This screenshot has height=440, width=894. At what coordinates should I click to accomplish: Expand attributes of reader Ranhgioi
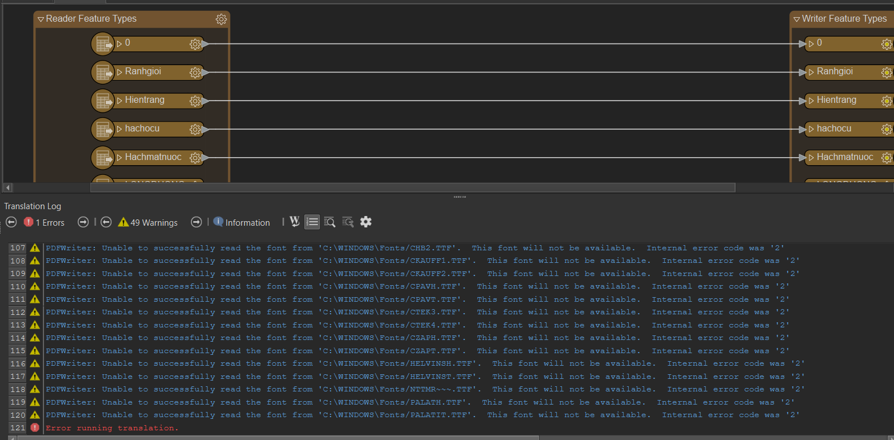pyautogui.click(x=119, y=72)
